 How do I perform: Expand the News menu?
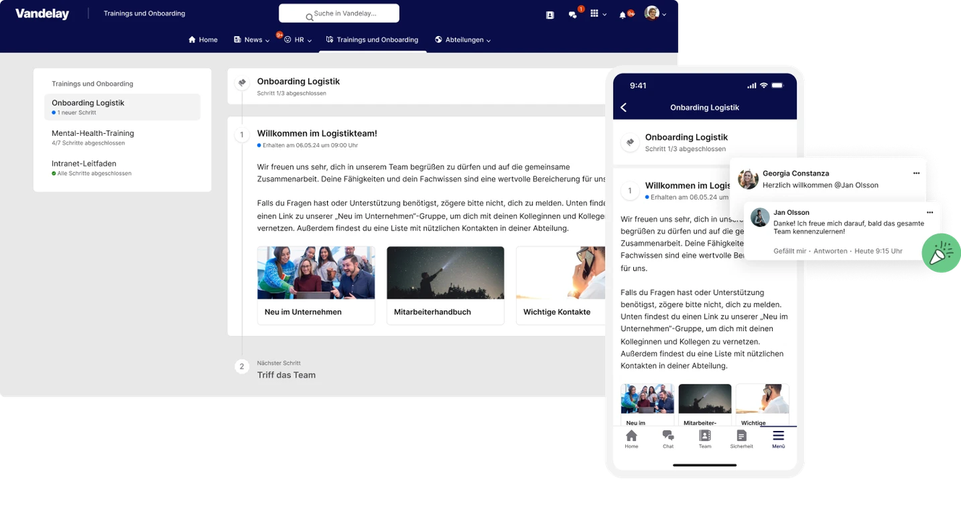tap(251, 40)
